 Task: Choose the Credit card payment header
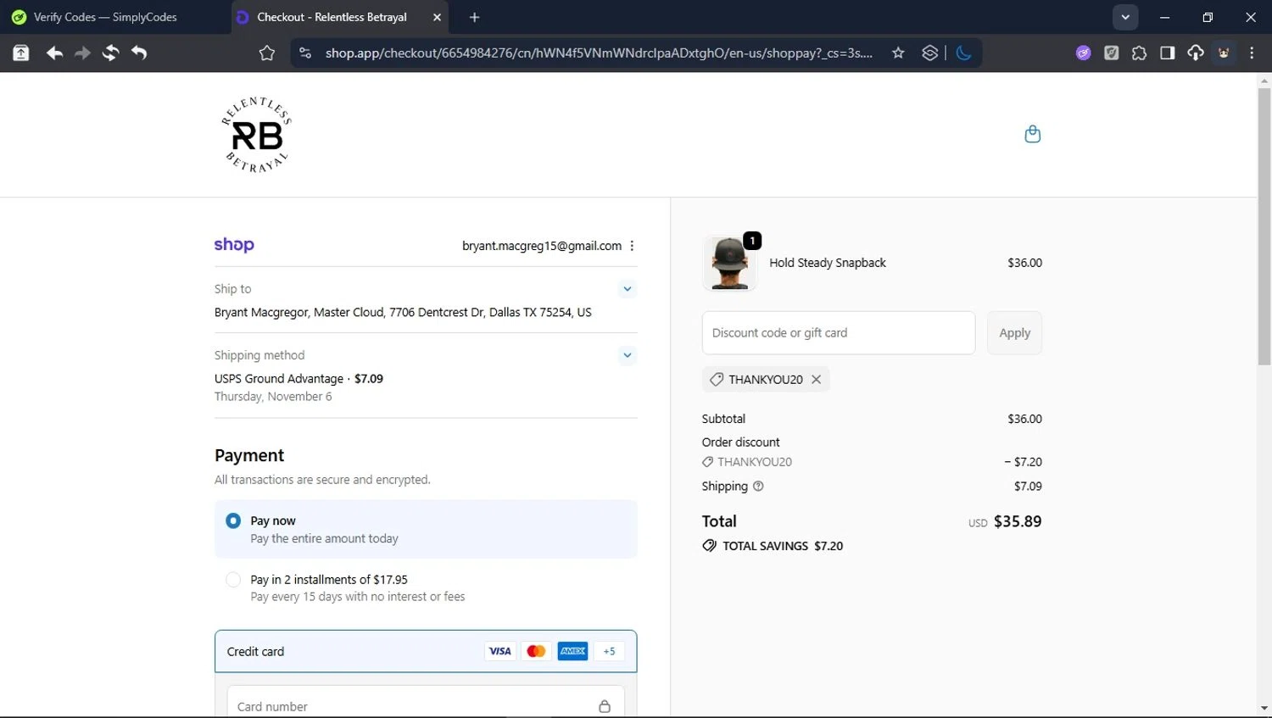[x=426, y=651]
